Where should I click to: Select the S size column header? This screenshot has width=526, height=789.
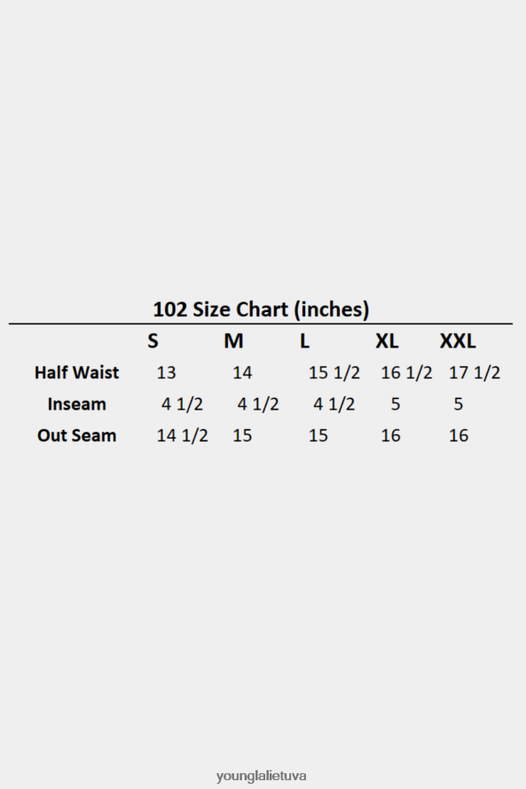click(153, 341)
